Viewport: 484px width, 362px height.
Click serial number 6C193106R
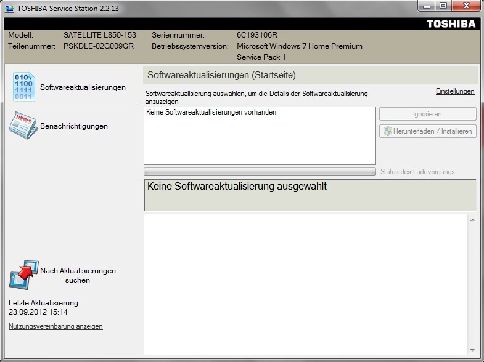point(257,35)
